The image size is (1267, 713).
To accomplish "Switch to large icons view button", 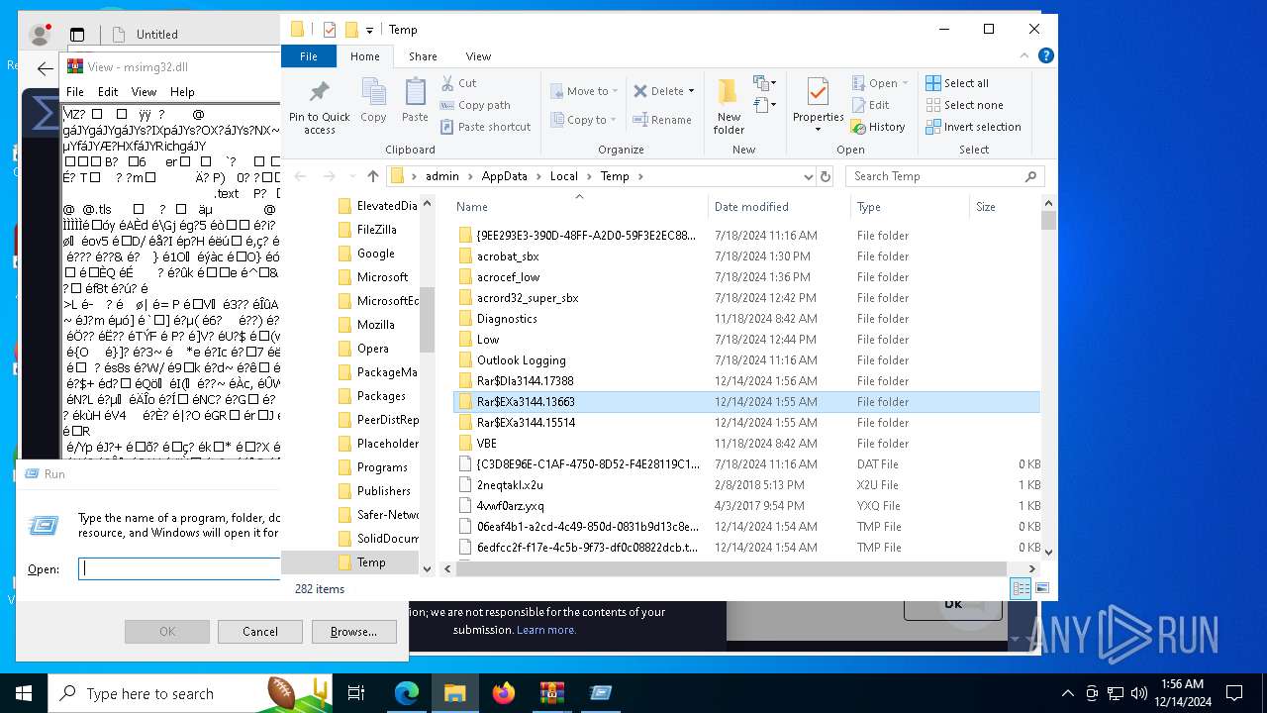I will pyautogui.click(x=1041, y=588).
